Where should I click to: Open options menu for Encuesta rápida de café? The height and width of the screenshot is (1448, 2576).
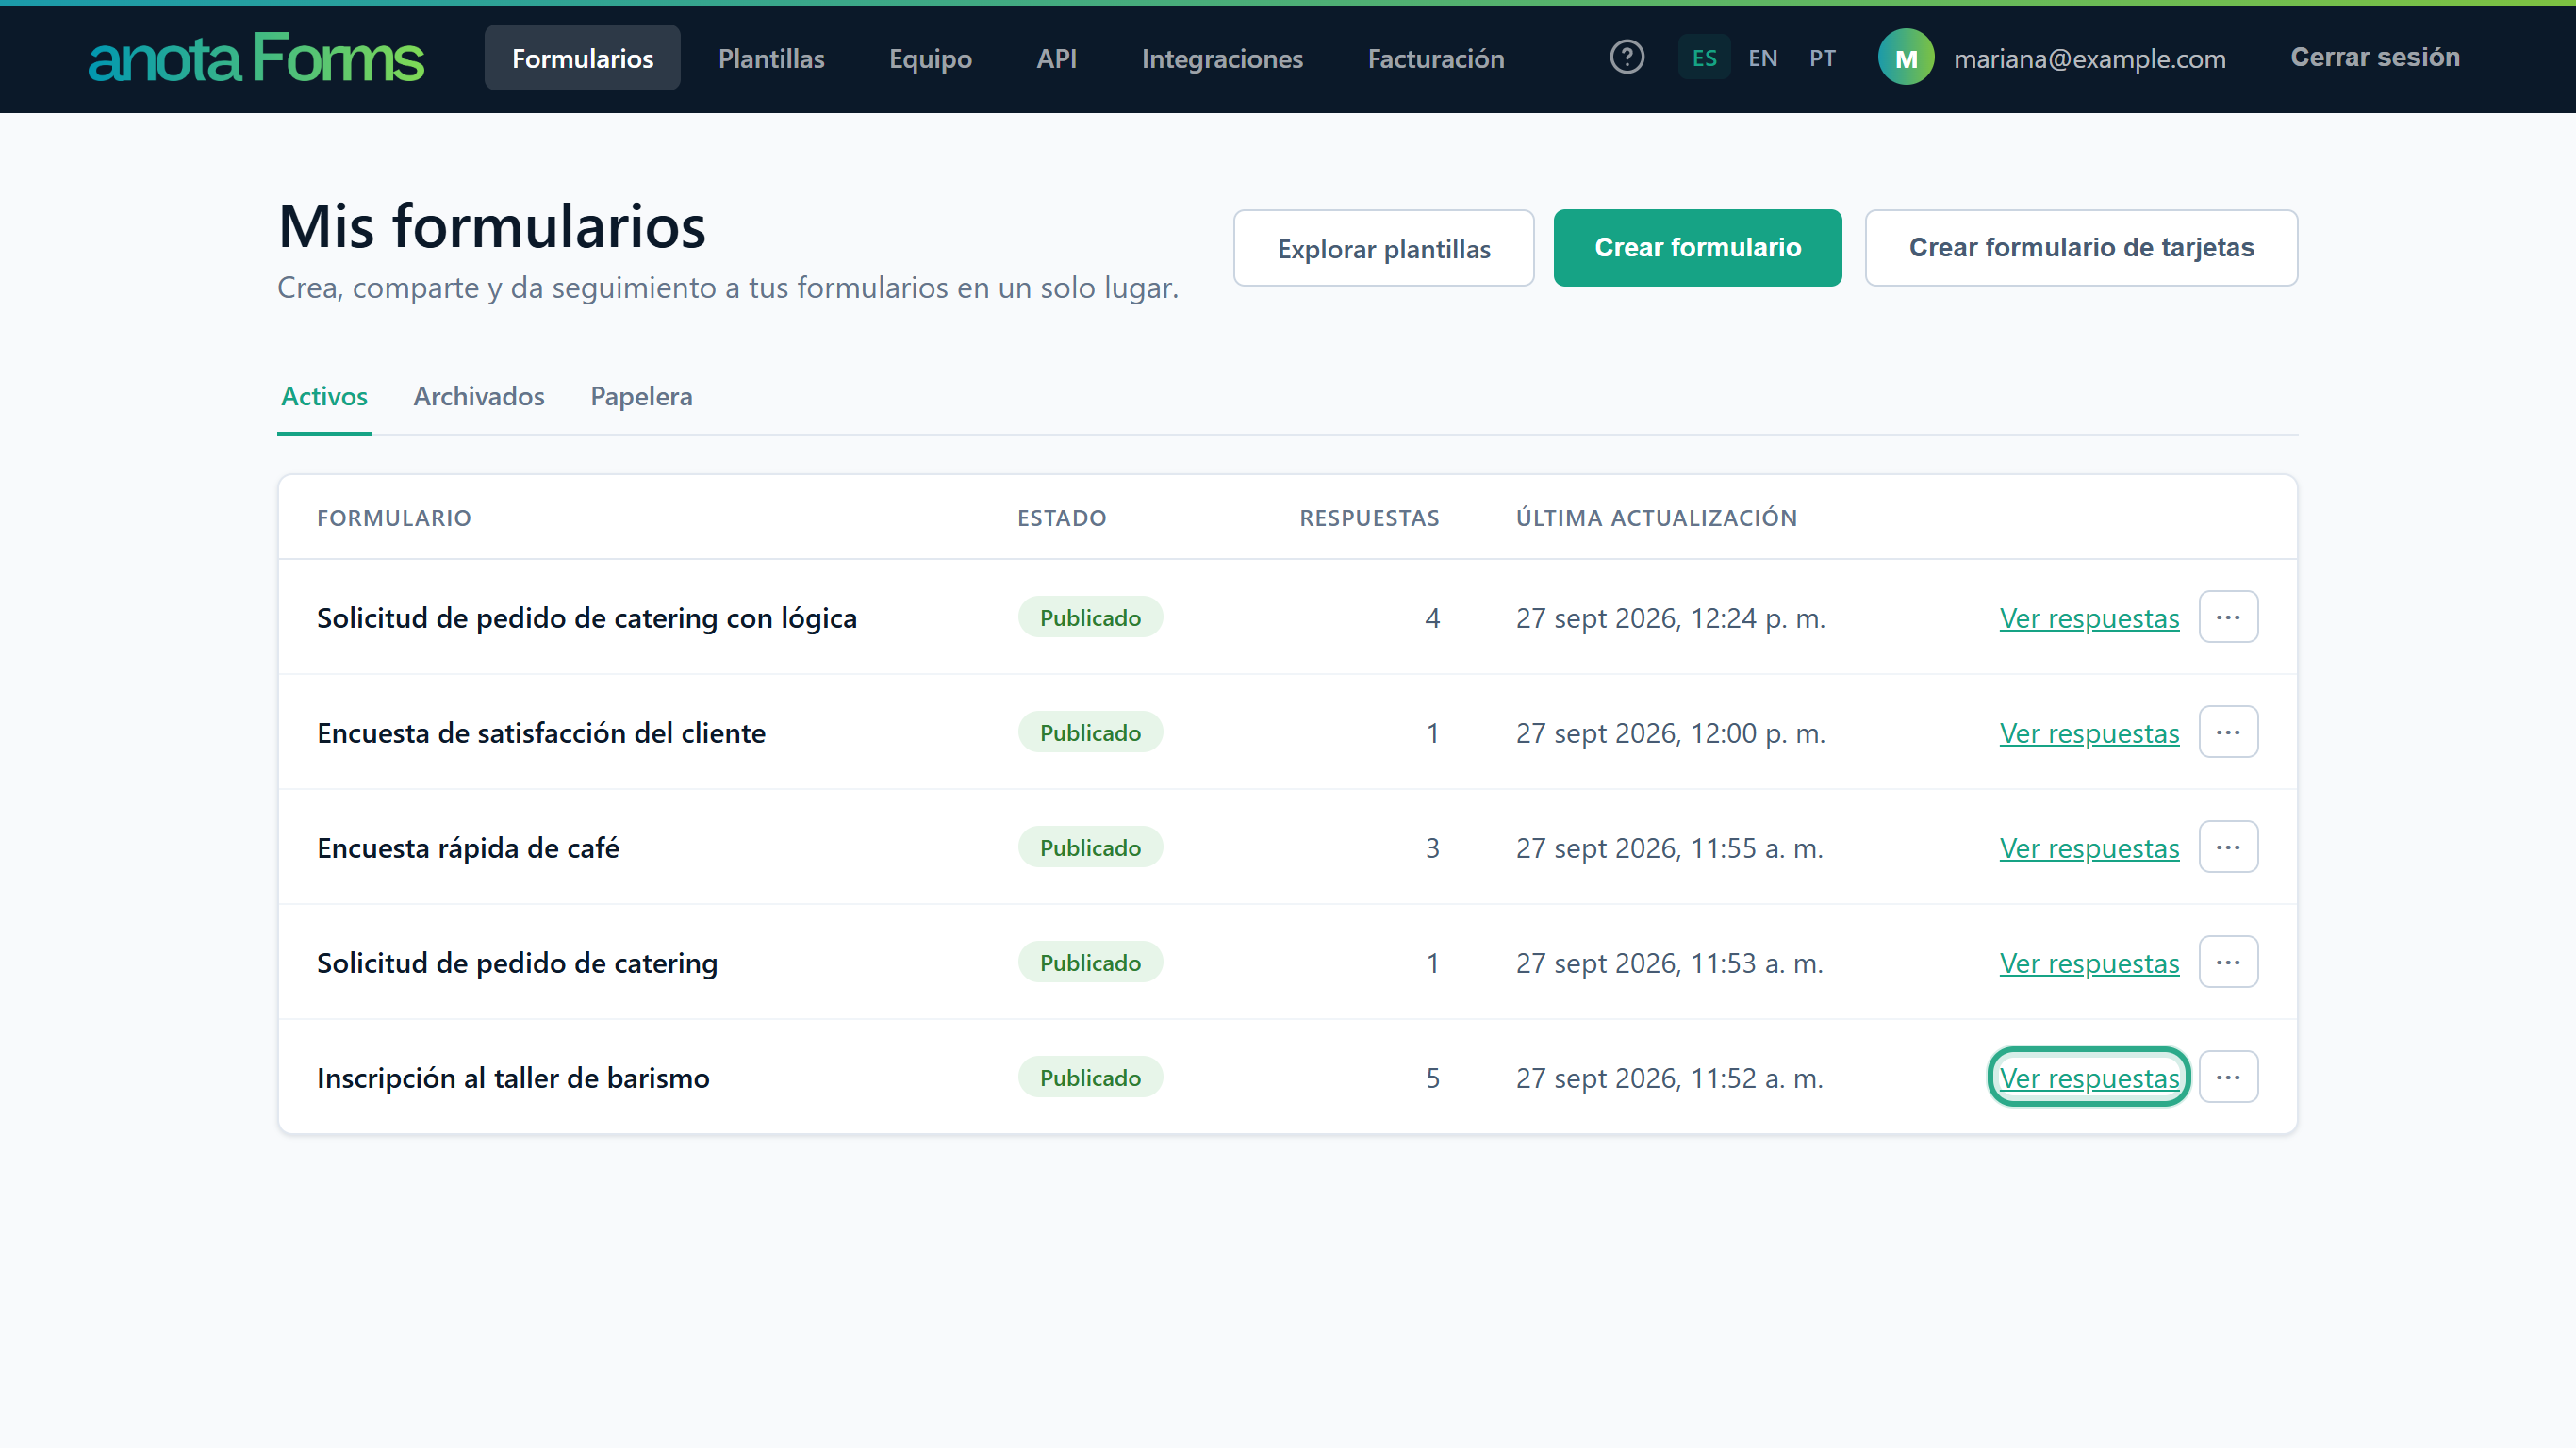tap(2228, 847)
